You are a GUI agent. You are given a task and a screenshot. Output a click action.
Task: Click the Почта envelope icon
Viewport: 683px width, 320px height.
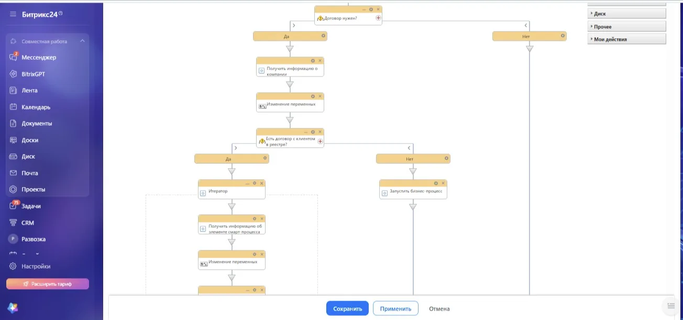[x=14, y=173]
